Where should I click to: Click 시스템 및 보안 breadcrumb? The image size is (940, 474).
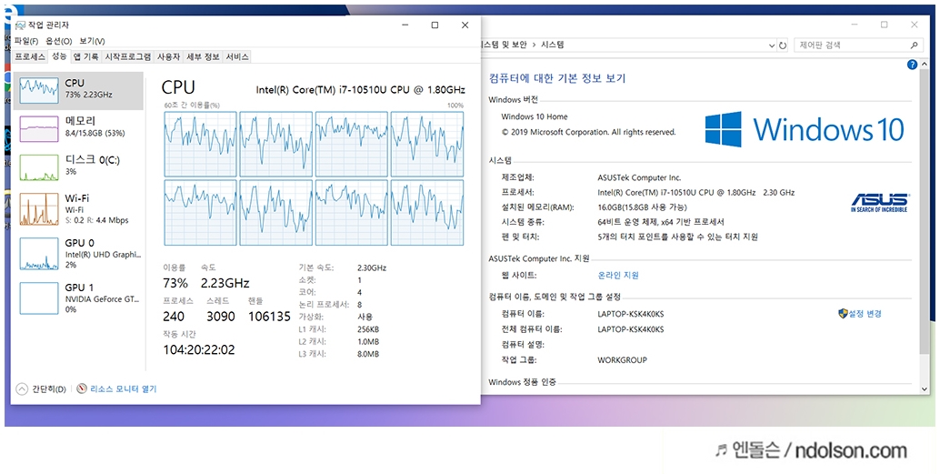click(x=505, y=45)
